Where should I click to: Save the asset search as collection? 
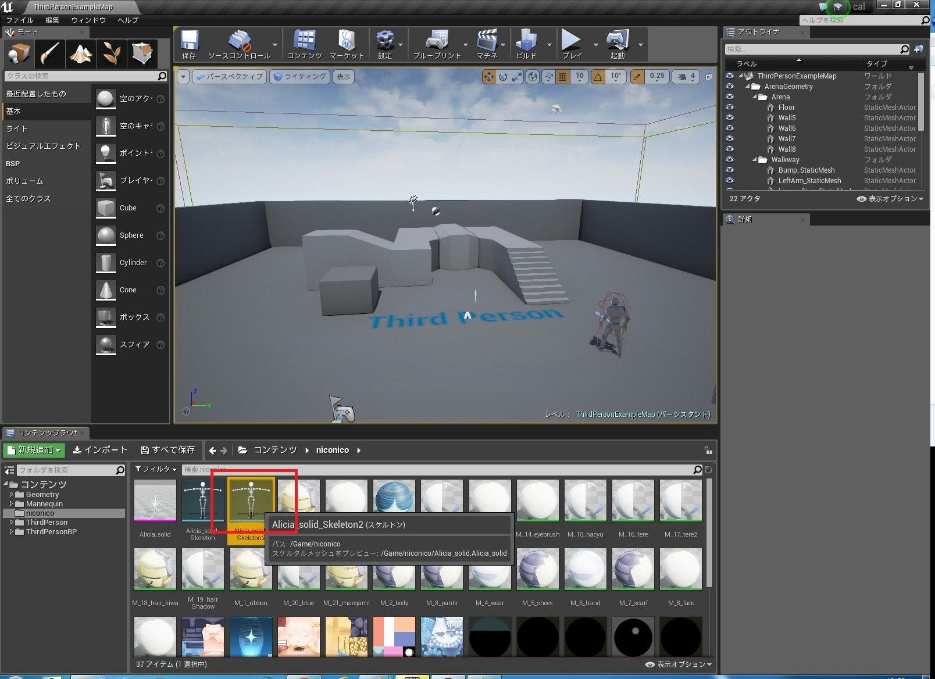pos(708,469)
